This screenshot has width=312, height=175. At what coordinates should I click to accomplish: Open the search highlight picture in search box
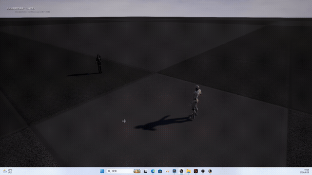tap(137, 171)
